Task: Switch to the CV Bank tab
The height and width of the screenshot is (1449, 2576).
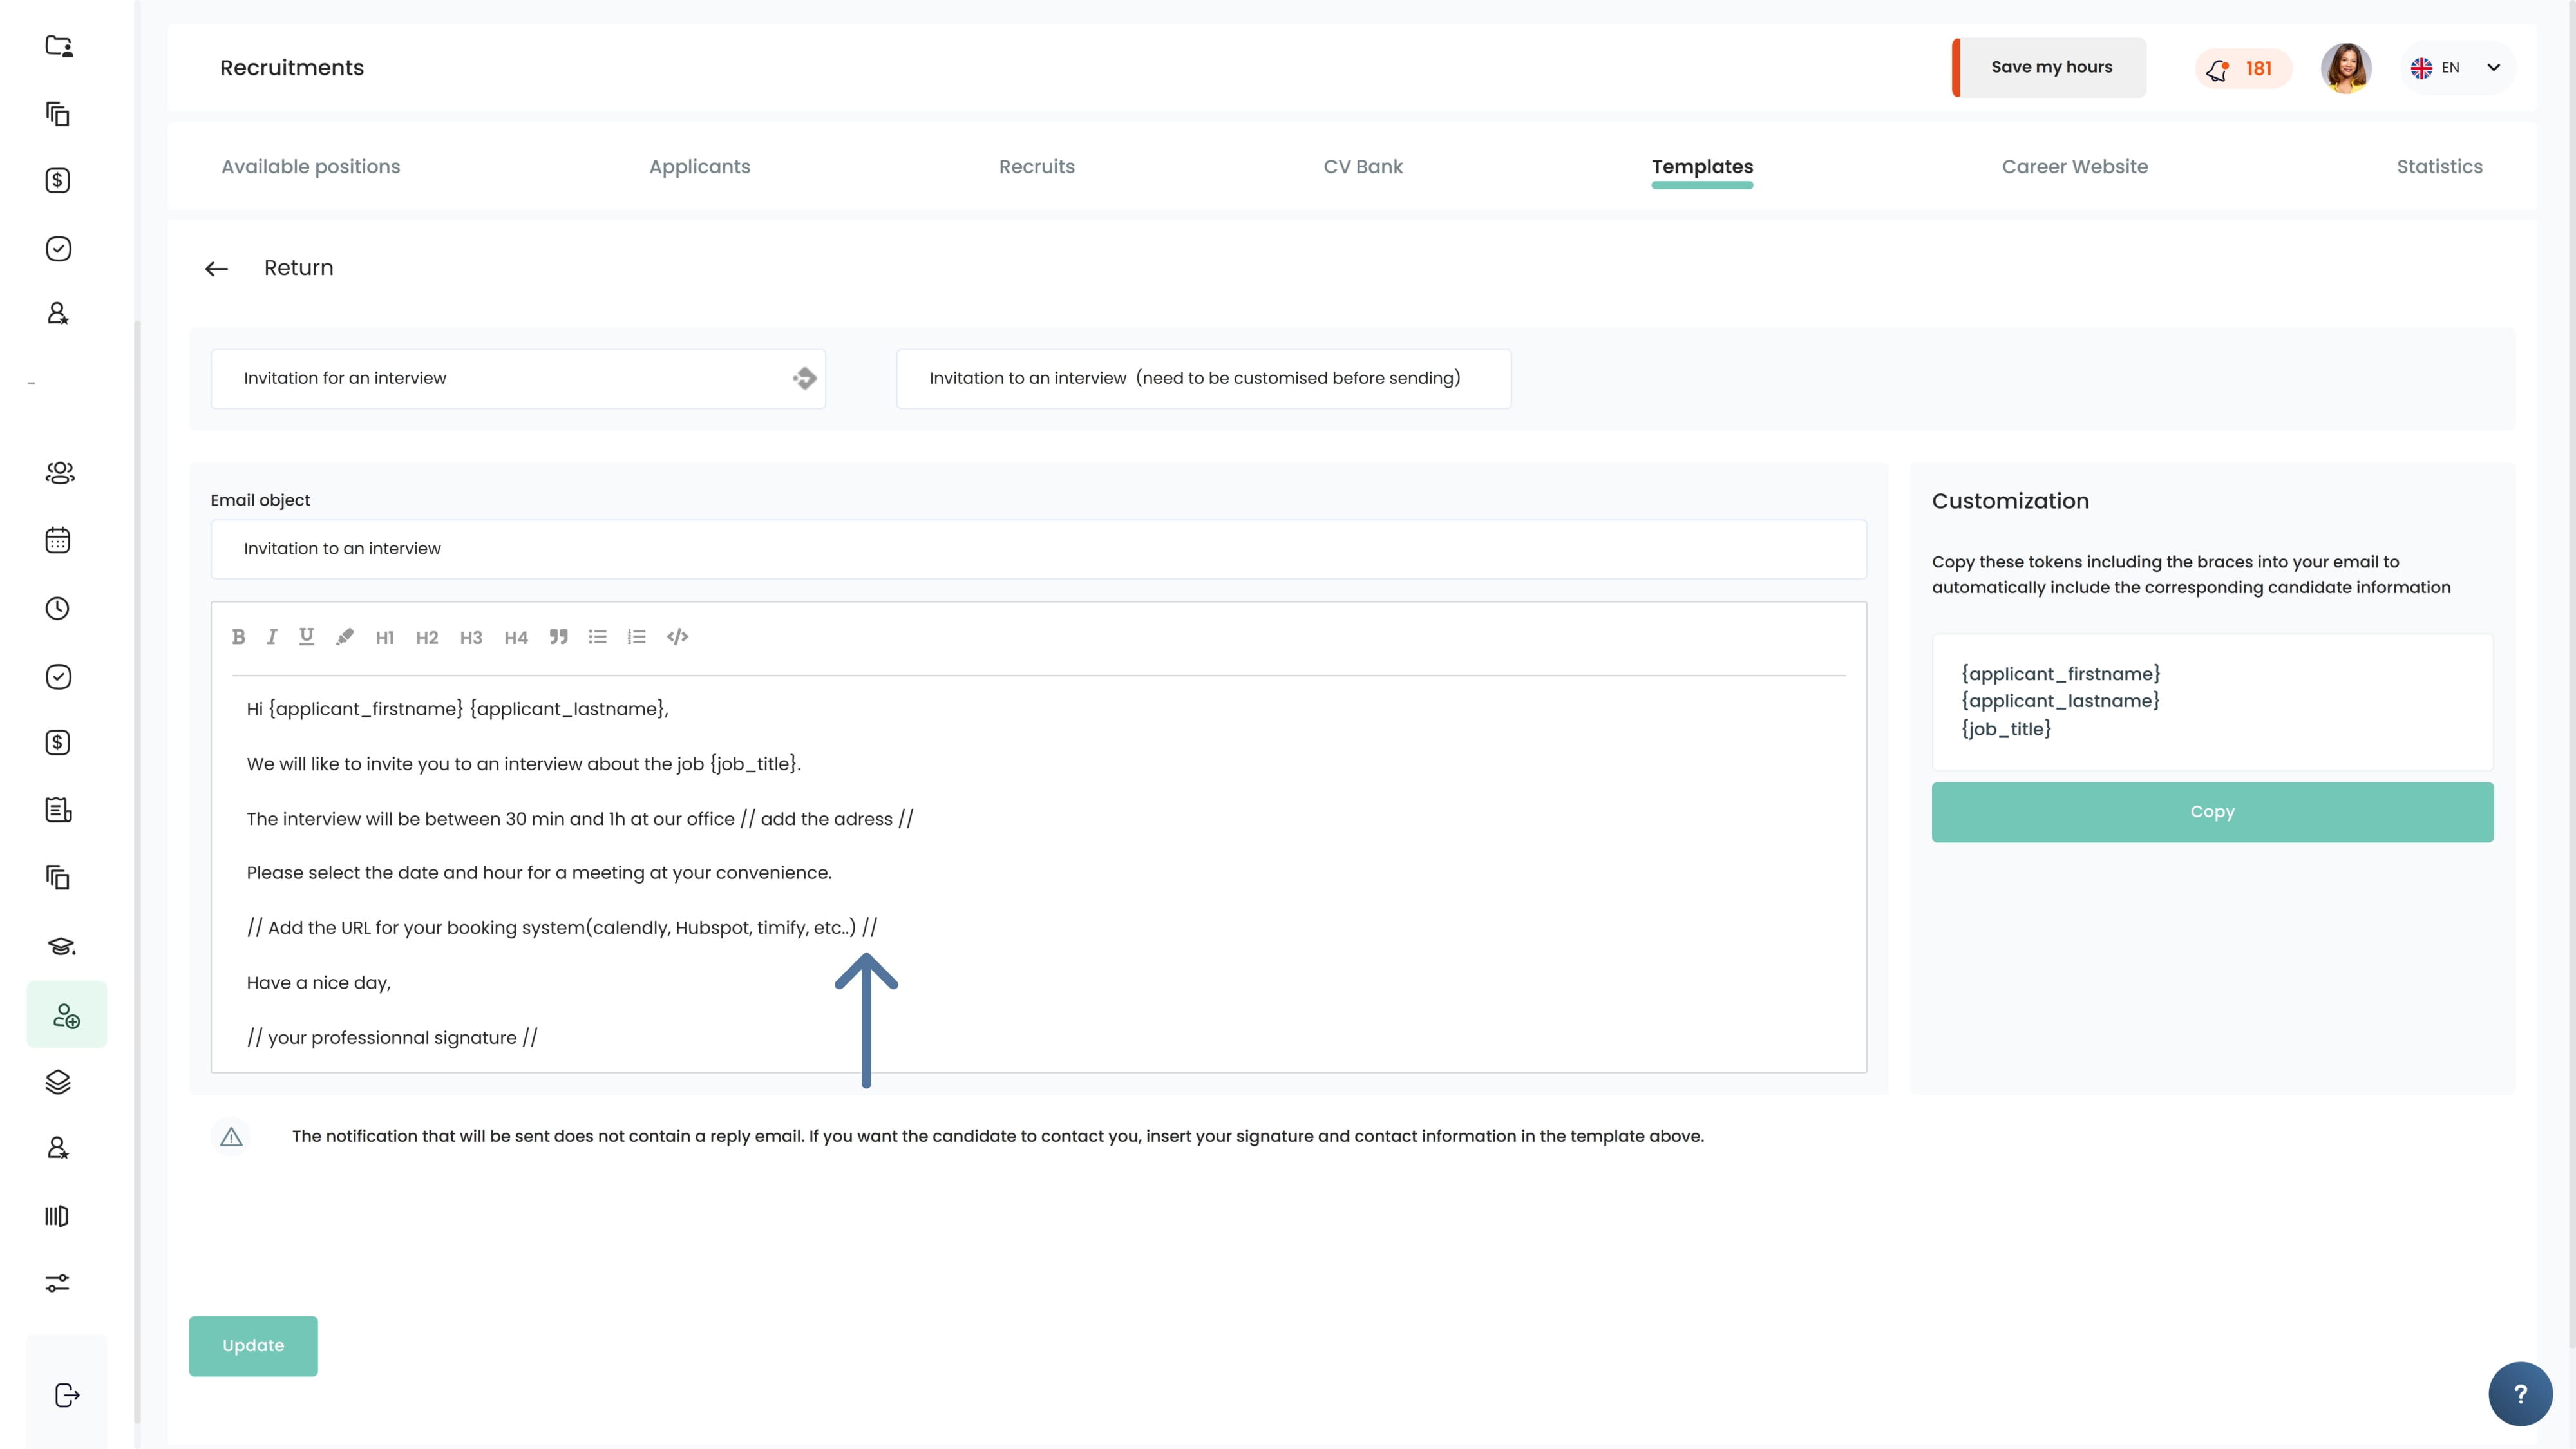Action: [x=1363, y=167]
